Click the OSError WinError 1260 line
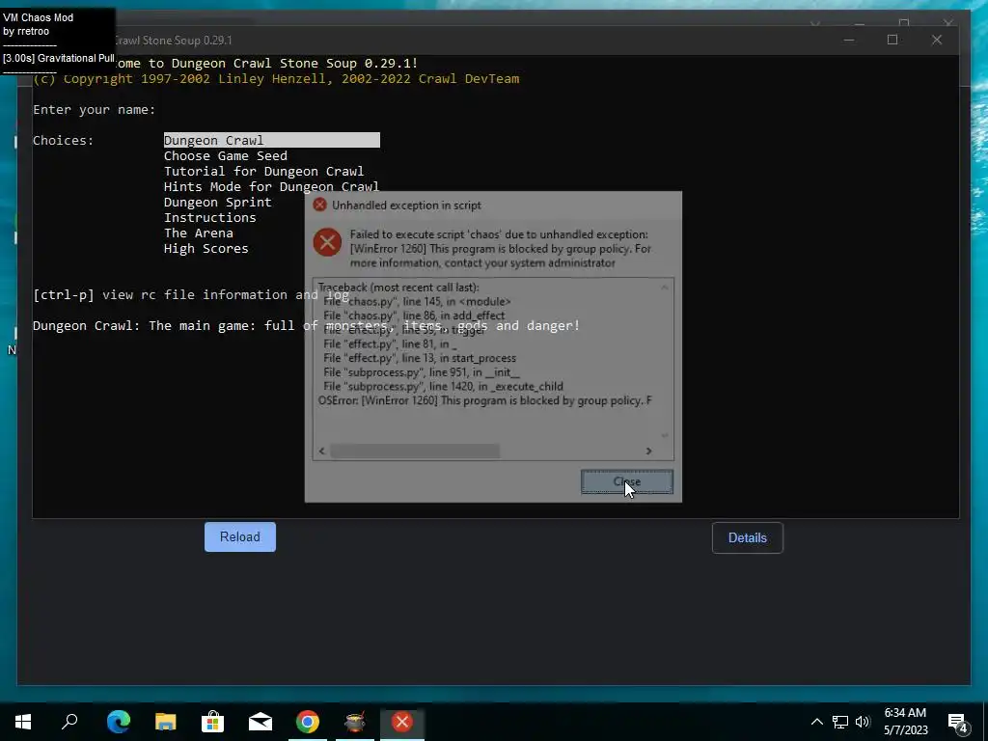Image resolution: width=988 pixels, height=741 pixels. 484,400
